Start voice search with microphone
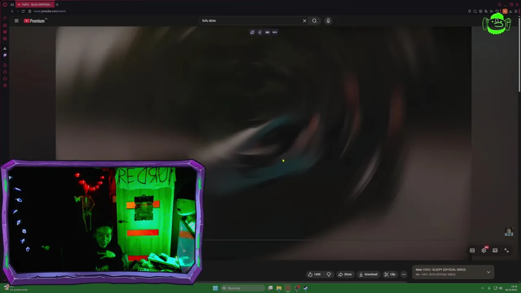 (x=328, y=21)
